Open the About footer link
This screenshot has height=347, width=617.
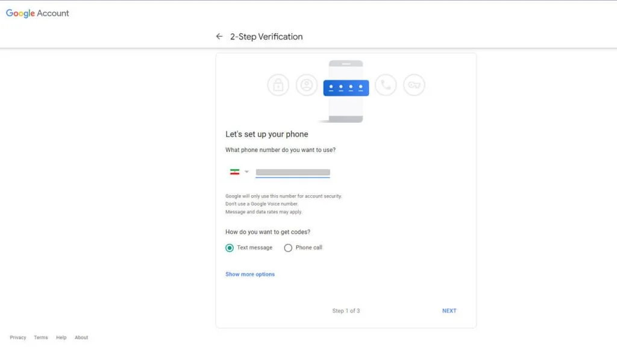pos(81,337)
